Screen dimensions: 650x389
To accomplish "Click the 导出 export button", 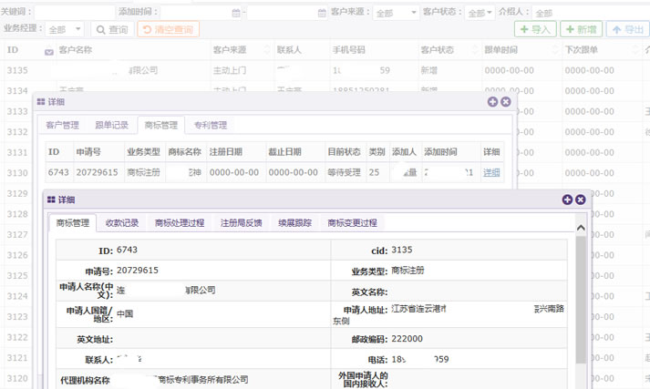I will click(628, 30).
